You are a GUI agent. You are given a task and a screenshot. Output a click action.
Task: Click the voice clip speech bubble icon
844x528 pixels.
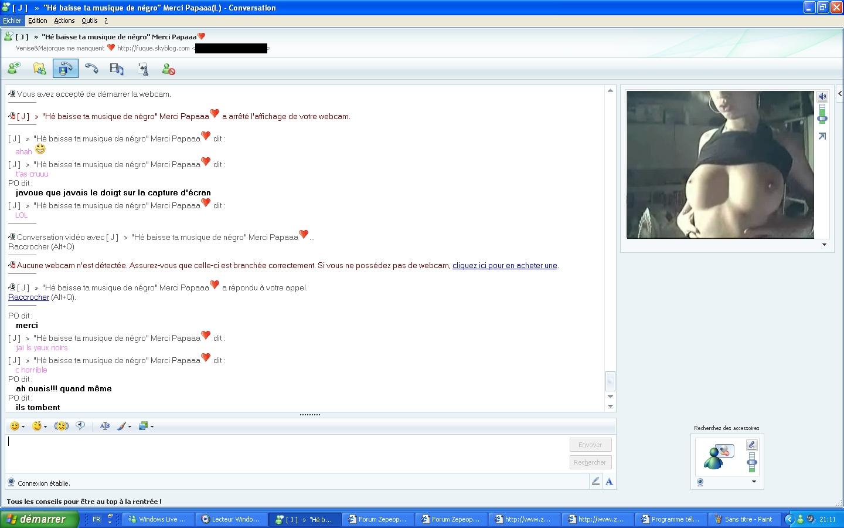(81, 426)
